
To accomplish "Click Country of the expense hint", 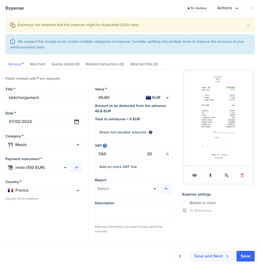I will click(x=22, y=199).
